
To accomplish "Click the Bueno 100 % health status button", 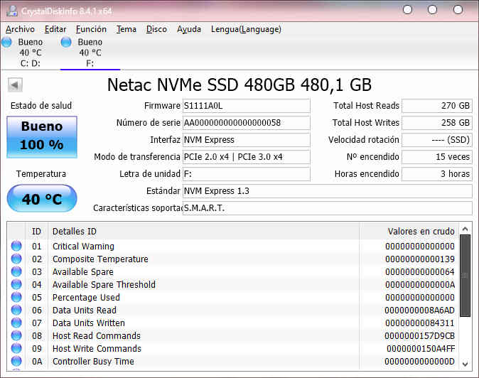I will click(x=42, y=137).
